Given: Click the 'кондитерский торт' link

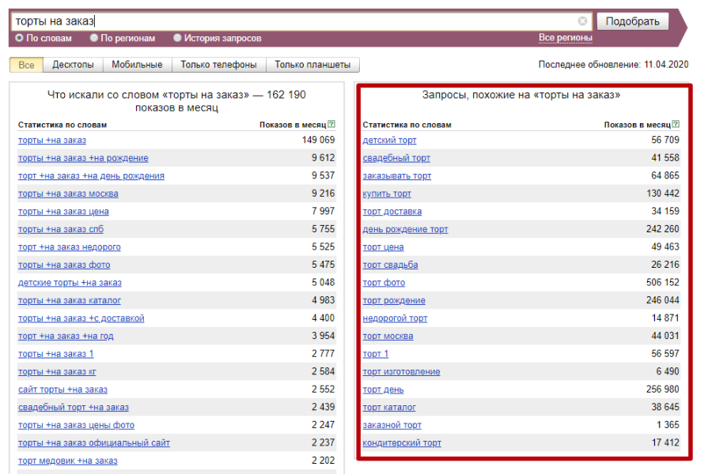Looking at the screenshot, I should pyautogui.click(x=402, y=443).
